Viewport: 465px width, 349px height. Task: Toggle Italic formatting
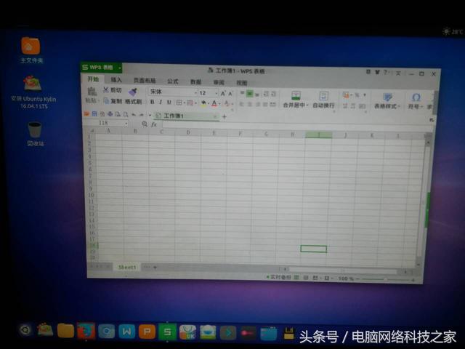point(161,102)
